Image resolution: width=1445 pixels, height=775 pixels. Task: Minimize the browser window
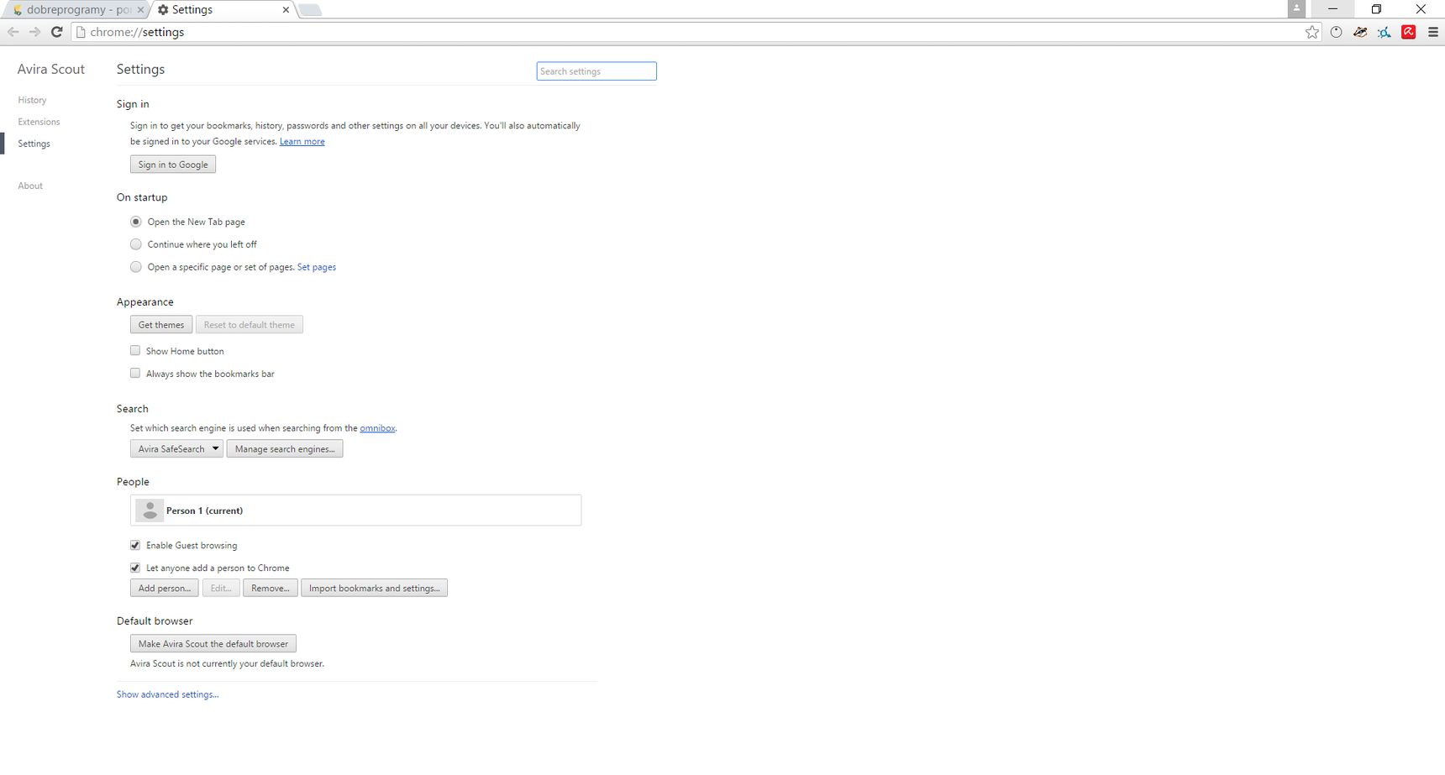[x=1332, y=9]
